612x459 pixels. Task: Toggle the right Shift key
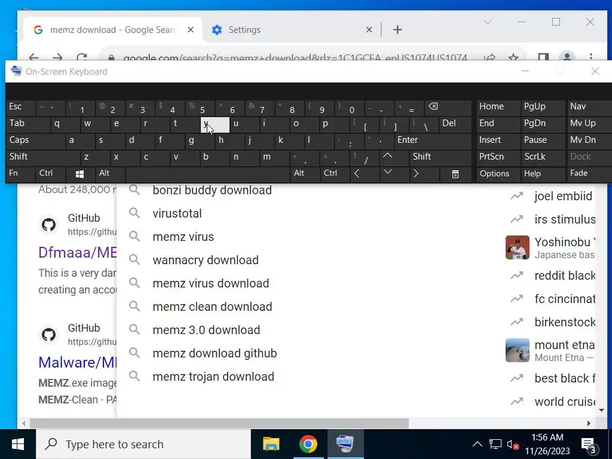(x=440, y=157)
